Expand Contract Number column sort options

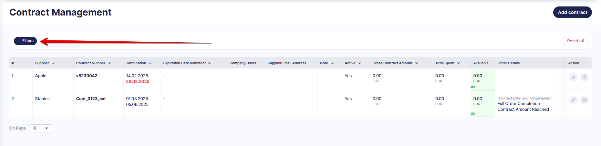(109, 63)
